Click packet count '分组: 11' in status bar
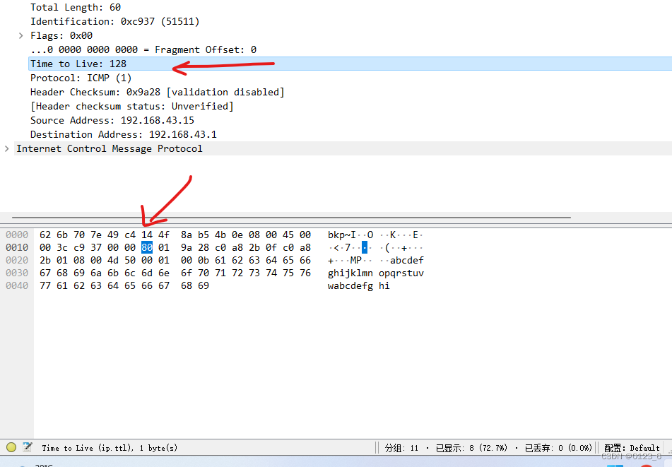The height and width of the screenshot is (467, 672). pos(401,448)
